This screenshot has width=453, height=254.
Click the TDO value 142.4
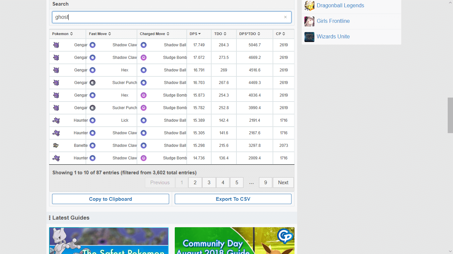pyautogui.click(x=224, y=120)
